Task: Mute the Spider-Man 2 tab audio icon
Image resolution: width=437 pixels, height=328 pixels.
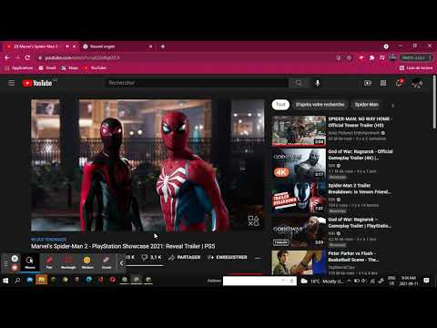Action: [x=67, y=46]
